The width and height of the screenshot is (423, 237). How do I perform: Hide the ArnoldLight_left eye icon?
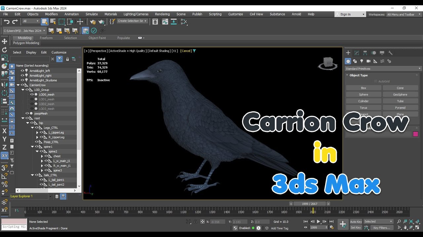(23, 71)
